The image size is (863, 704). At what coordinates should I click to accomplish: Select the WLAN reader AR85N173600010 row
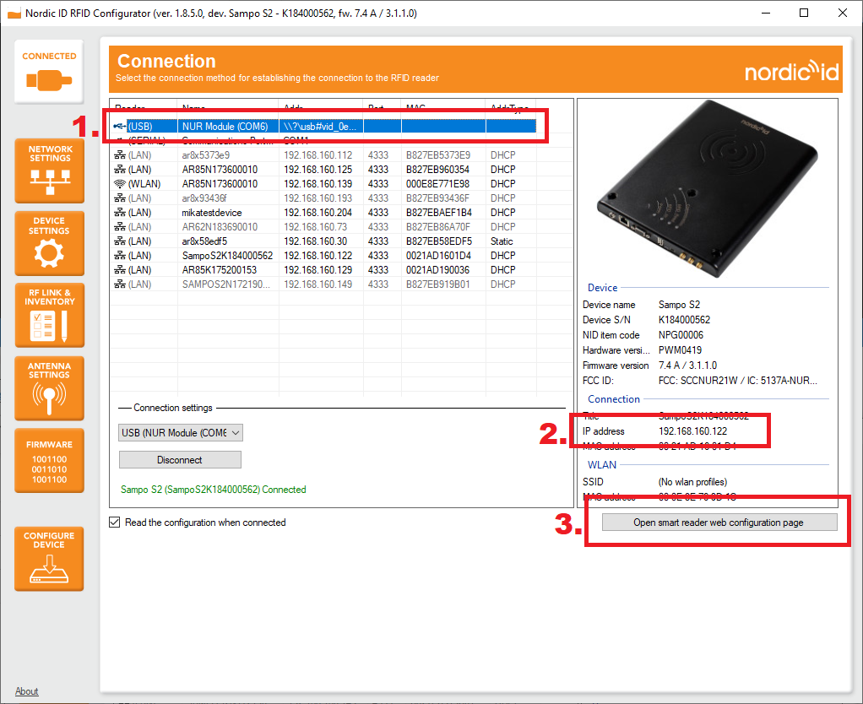coord(325,184)
